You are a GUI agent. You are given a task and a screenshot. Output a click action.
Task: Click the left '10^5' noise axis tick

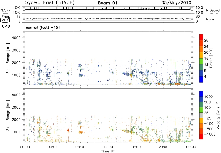pos(17,7)
